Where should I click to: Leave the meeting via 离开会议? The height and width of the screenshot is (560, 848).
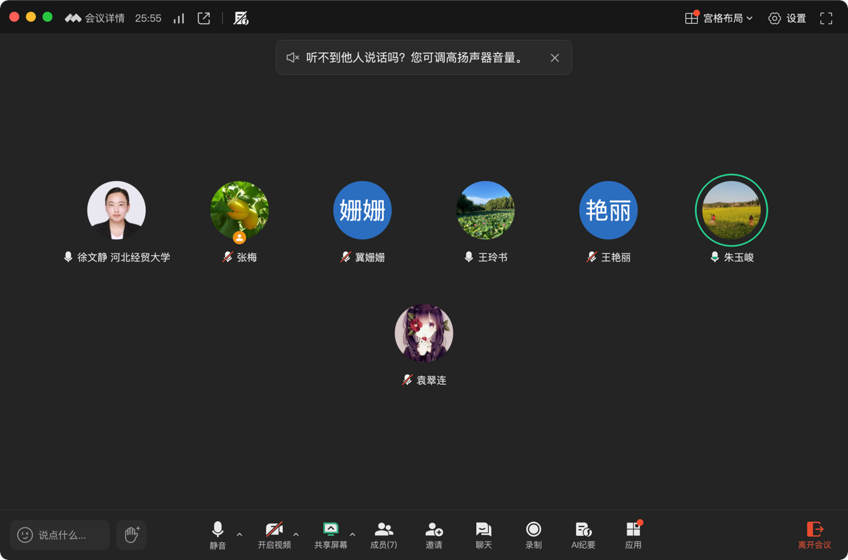(x=814, y=535)
